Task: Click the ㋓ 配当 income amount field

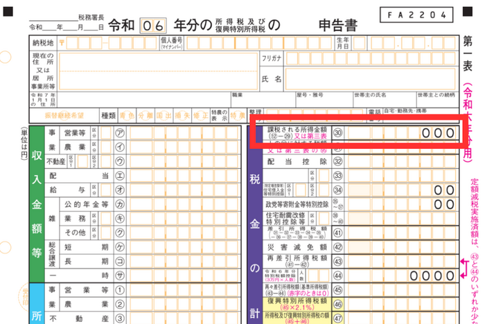Action: coord(184,176)
